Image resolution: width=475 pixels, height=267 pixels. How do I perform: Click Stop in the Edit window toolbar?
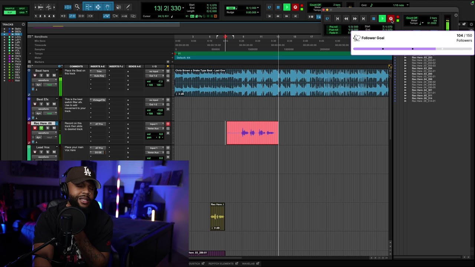coord(278,7)
